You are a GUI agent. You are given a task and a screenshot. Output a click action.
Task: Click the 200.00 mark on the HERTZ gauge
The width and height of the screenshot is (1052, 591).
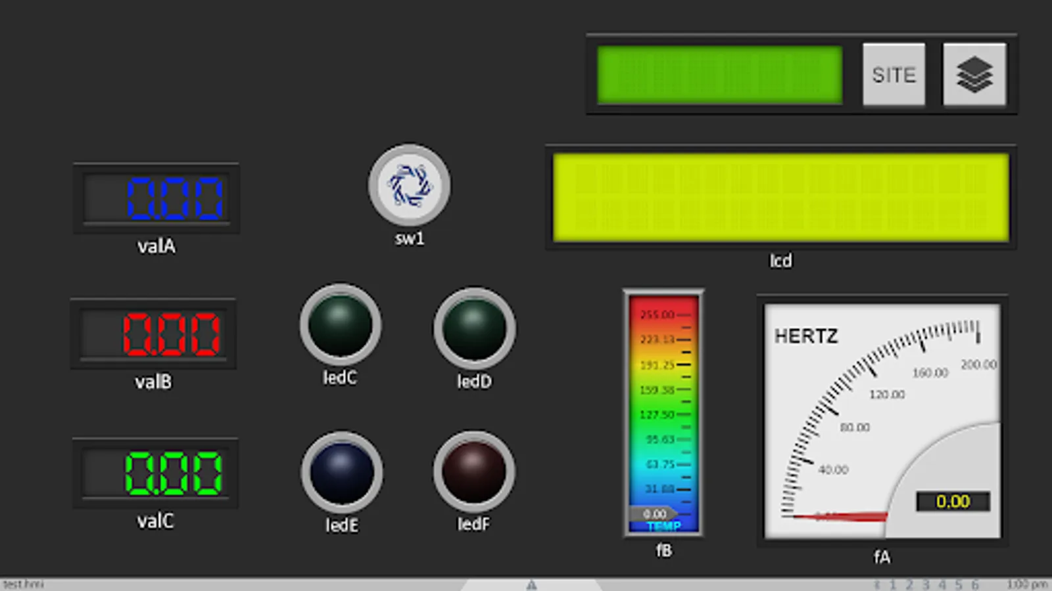[x=978, y=364]
